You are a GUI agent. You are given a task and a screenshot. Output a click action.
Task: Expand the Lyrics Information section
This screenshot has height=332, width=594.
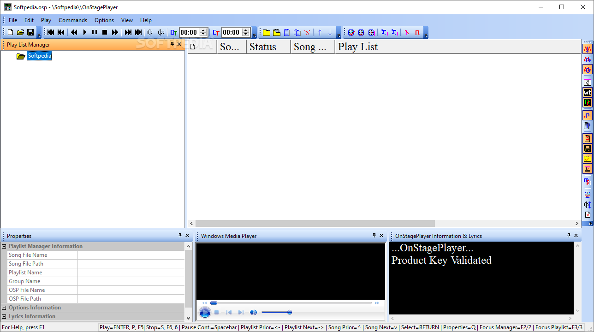(4, 316)
